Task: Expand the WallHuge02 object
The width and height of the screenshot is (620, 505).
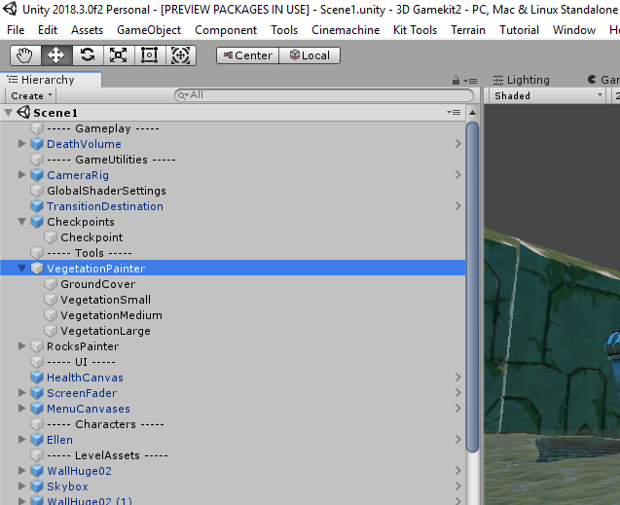Action: pos(22,471)
